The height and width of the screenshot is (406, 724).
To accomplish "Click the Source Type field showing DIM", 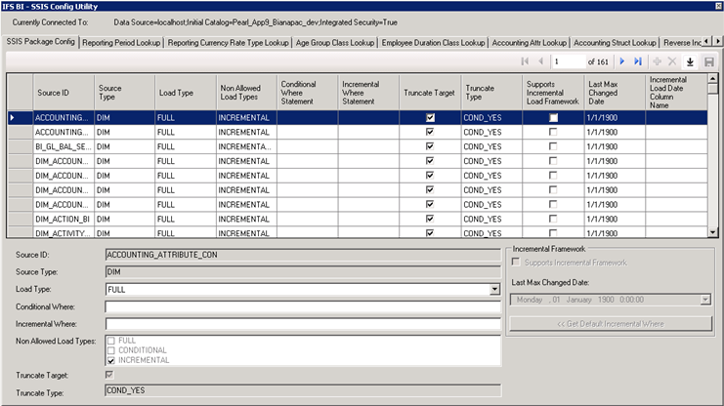I will (x=303, y=272).
